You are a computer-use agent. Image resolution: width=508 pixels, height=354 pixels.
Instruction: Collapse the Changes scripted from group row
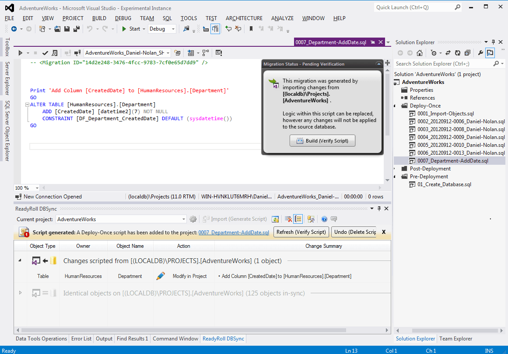20,260
